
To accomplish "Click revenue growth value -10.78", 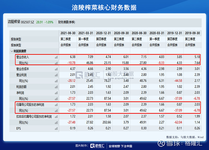I will click(x=71, y=63).
